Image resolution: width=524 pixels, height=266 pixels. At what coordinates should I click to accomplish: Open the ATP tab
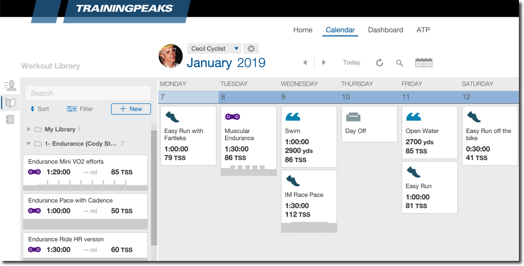(x=423, y=30)
